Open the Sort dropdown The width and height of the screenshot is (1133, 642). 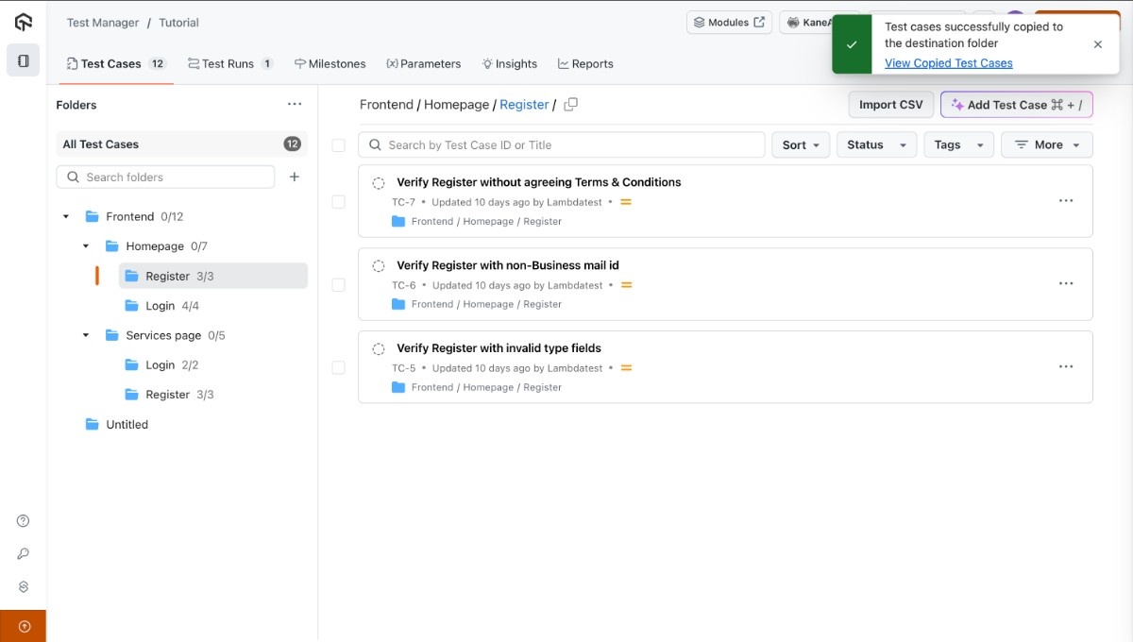801,145
